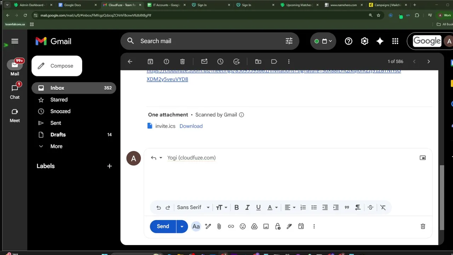453x255 pixels.
Task: Toggle strikethrough formatting
Action: coord(371,208)
